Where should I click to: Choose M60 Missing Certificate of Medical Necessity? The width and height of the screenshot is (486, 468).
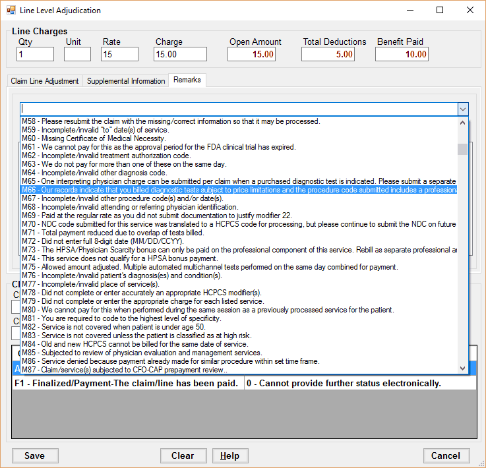pos(93,138)
